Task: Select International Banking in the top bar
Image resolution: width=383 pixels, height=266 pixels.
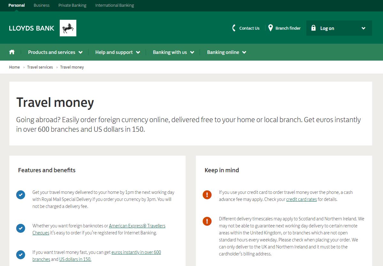Action: click(114, 5)
